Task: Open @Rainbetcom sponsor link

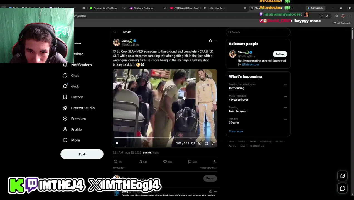Action: (250, 64)
